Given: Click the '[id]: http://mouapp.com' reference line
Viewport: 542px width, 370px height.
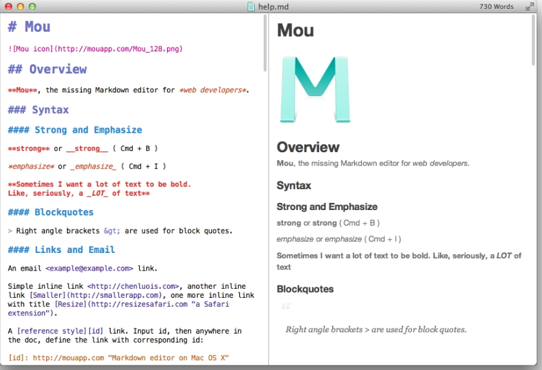Looking at the screenshot, I should pyautogui.click(x=118, y=358).
